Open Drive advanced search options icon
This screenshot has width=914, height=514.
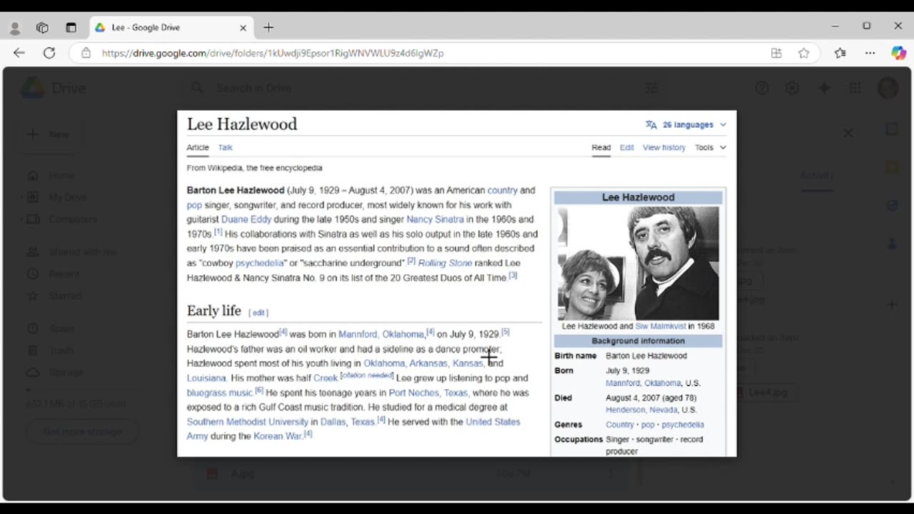pos(651,89)
